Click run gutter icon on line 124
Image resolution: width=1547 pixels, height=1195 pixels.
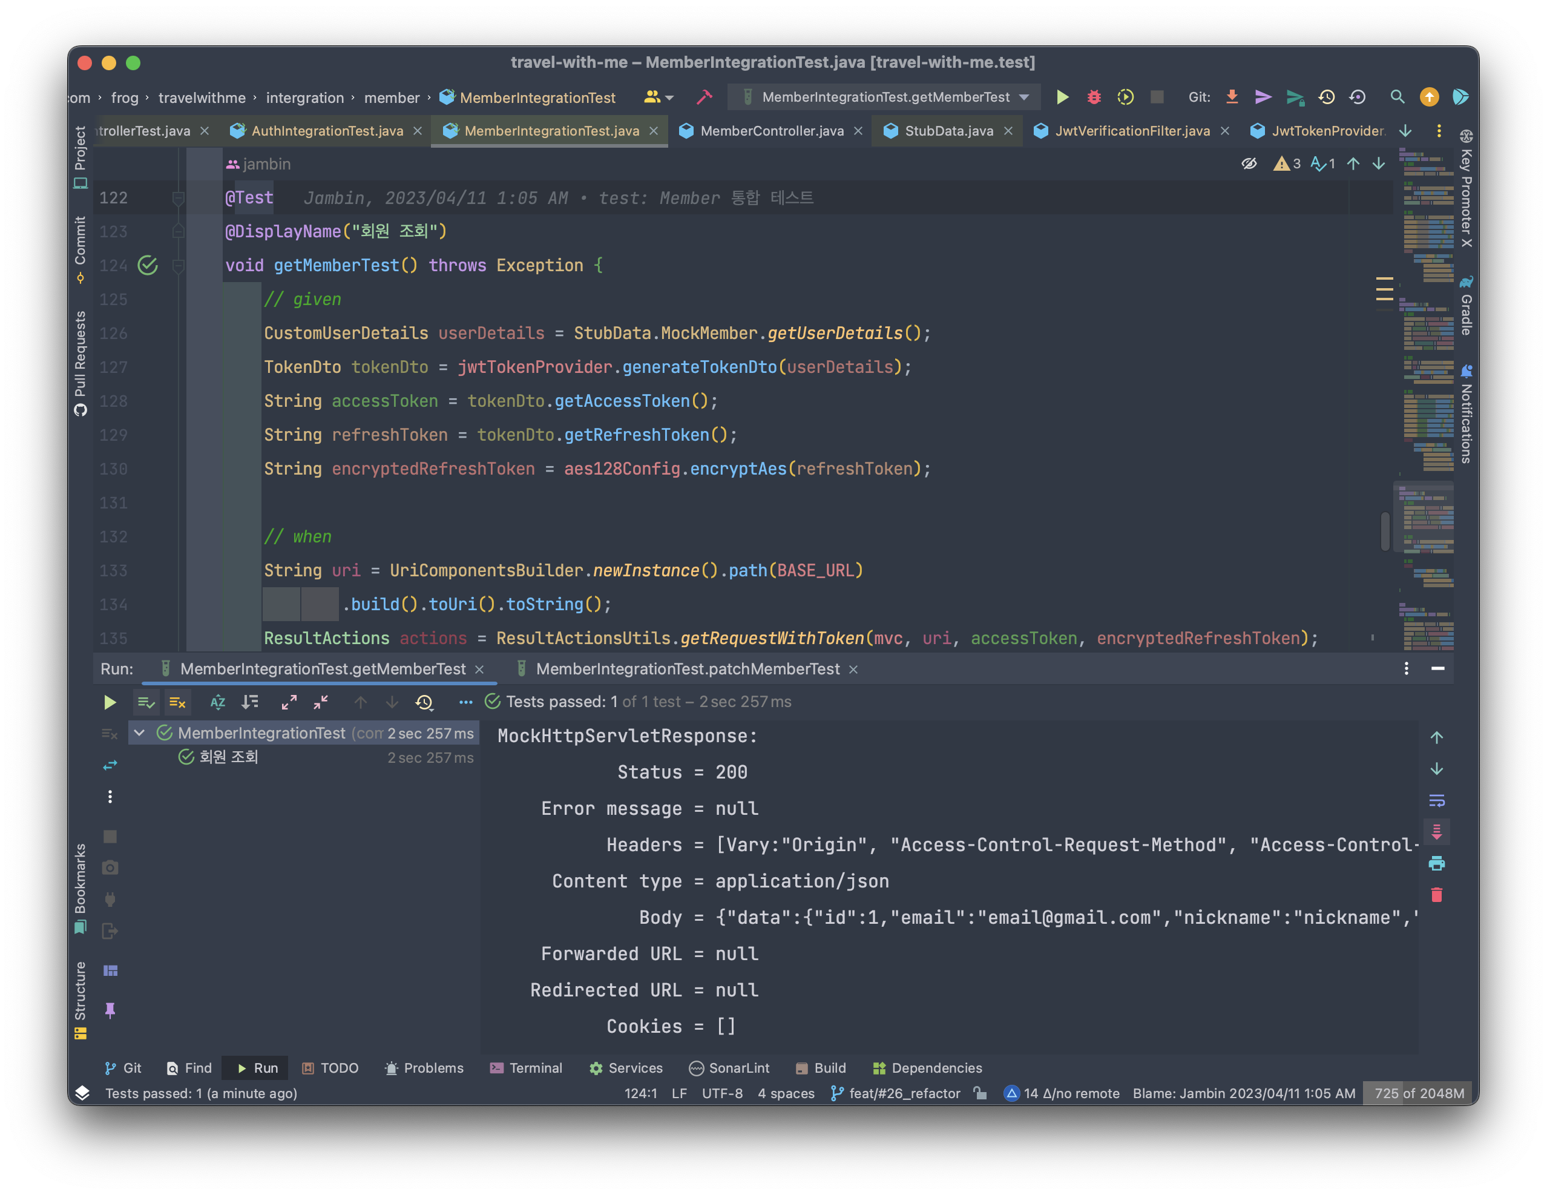pos(147,265)
